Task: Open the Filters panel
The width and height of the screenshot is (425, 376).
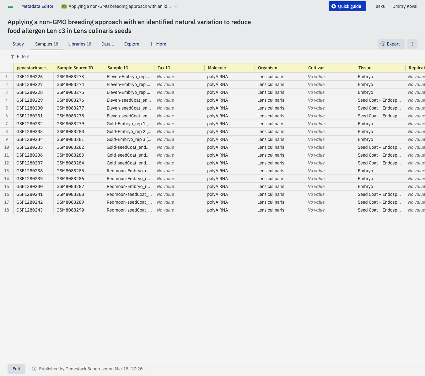Action: (20, 56)
